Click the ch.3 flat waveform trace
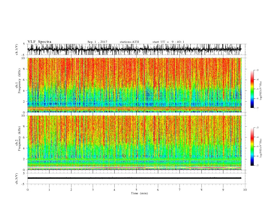The image size is (276, 213). 134,178
